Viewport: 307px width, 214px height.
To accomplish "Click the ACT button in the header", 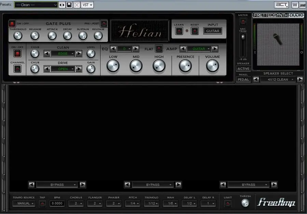I will point(281,5).
